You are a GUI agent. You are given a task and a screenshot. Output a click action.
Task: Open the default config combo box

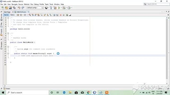[35, 8]
